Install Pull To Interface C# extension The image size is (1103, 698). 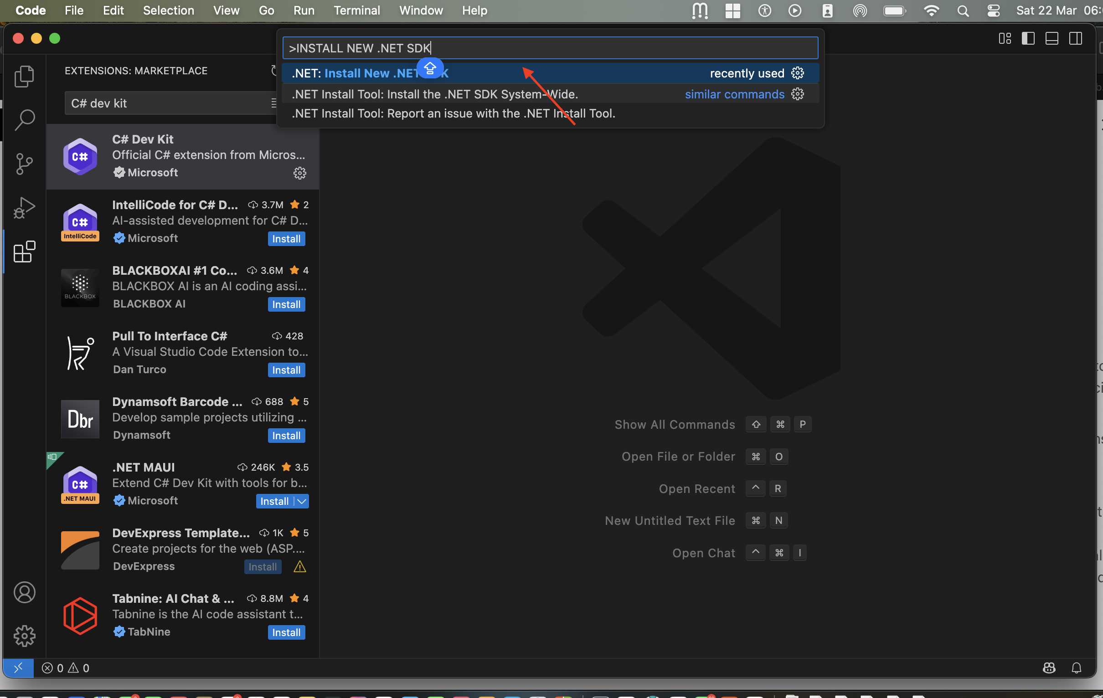click(286, 370)
